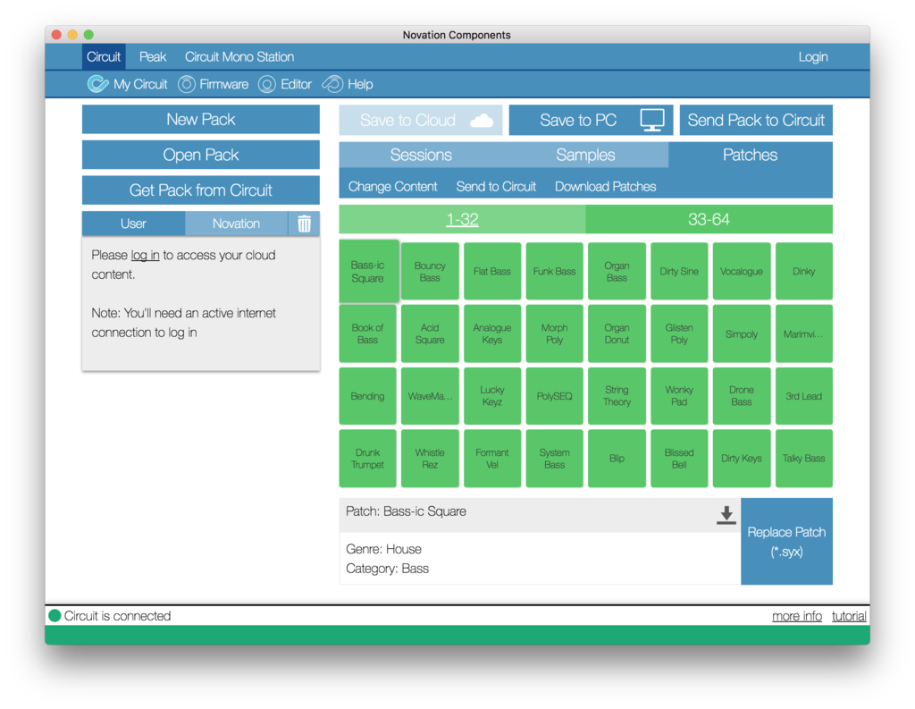
Task: Select the Acid Square patch pad
Action: [x=430, y=333]
